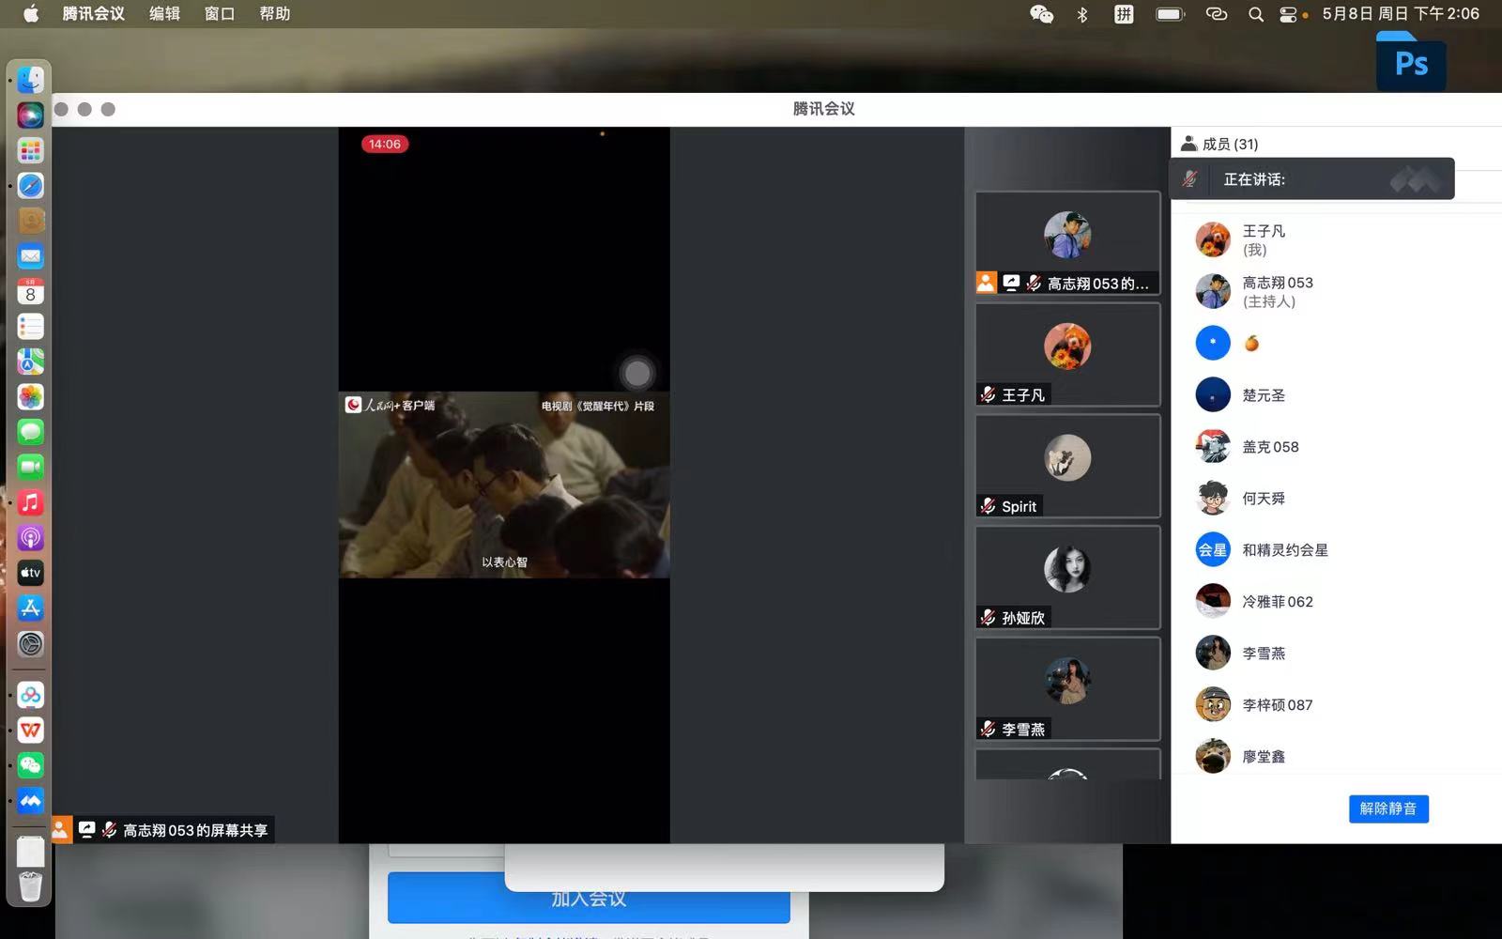Select 李雪燕 video thumbnail
This screenshot has width=1502, height=939.
tap(1067, 690)
